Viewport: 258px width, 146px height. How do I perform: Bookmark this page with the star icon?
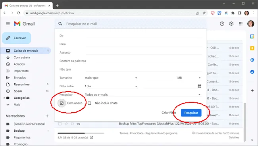[x=204, y=13]
